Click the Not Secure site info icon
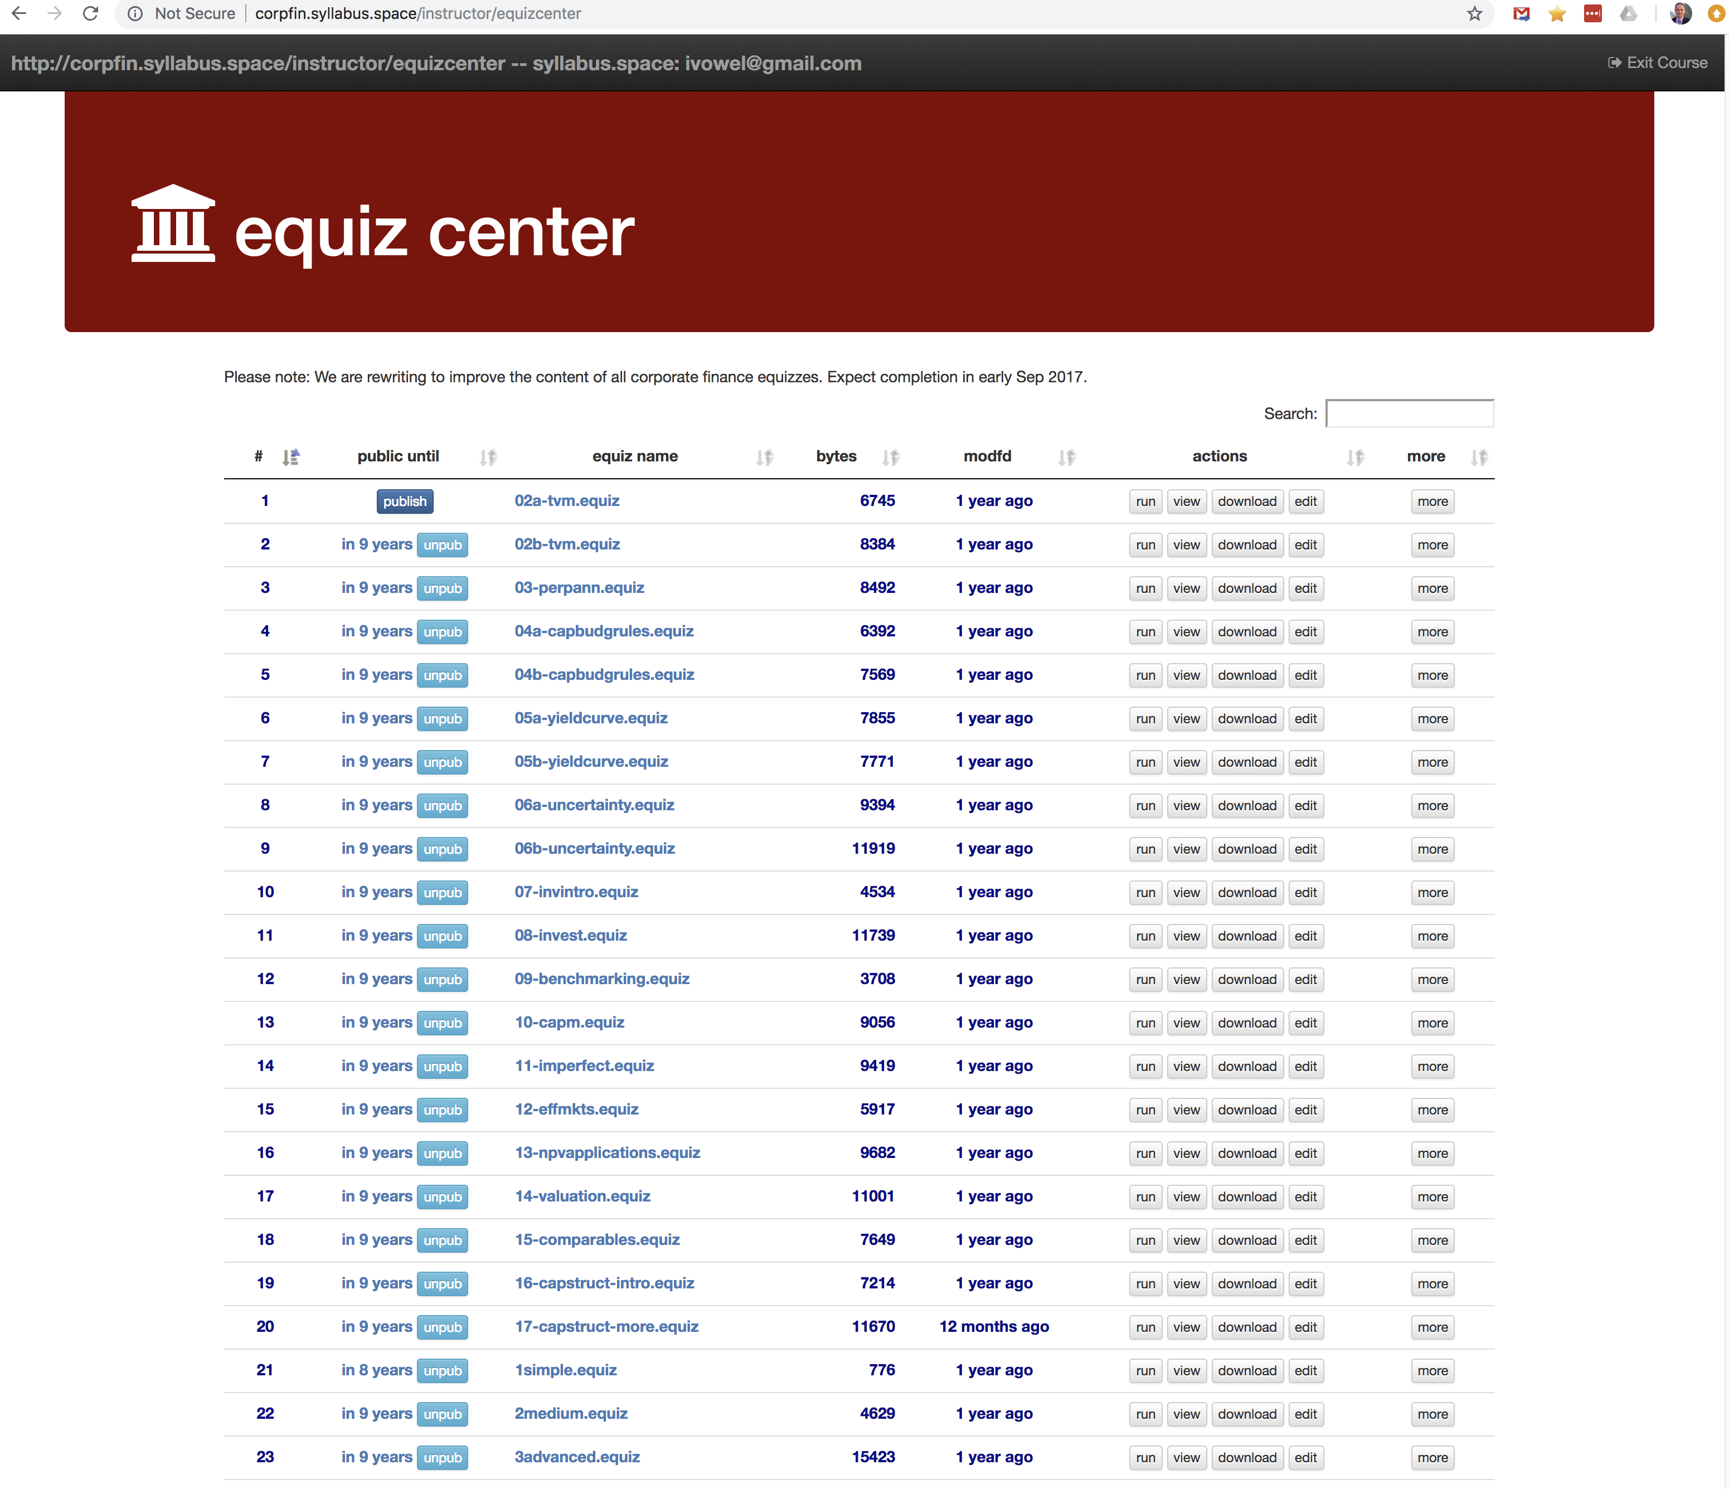1729x1489 pixels. (135, 13)
